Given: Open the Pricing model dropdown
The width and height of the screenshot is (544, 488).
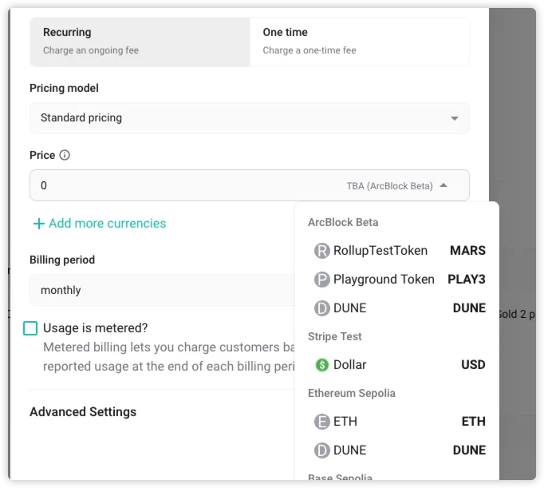Looking at the screenshot, I should (250, 118).
